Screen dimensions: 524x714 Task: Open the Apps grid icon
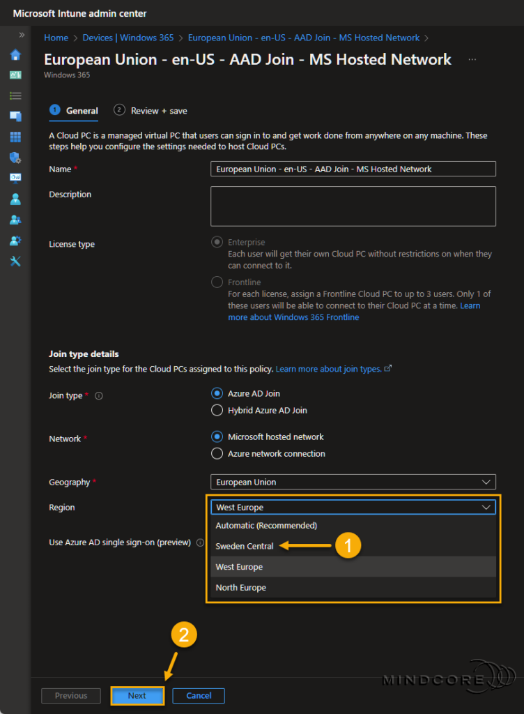point(15,136)
